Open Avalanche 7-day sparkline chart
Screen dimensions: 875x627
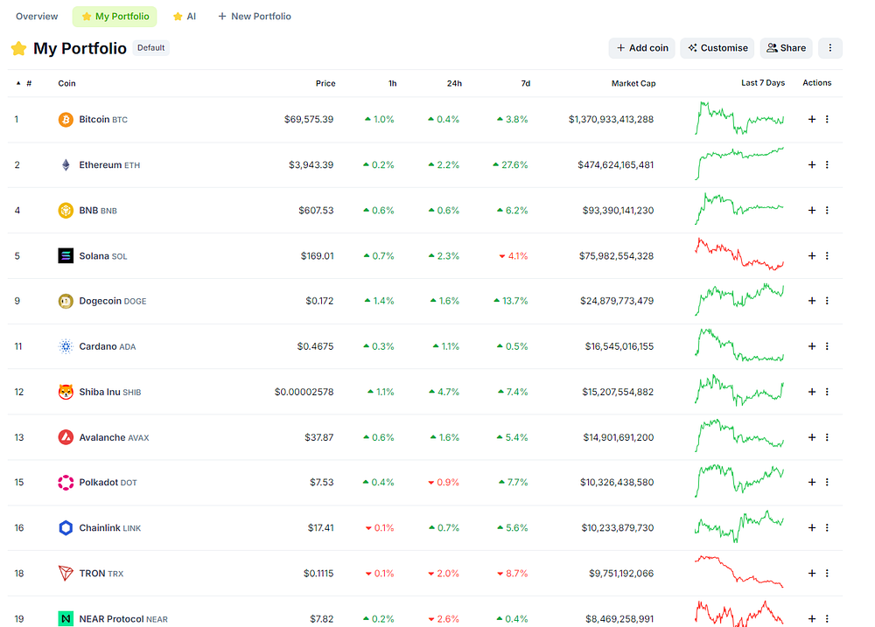point(739,435)
